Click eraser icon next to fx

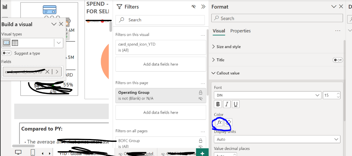click(228, 122)
